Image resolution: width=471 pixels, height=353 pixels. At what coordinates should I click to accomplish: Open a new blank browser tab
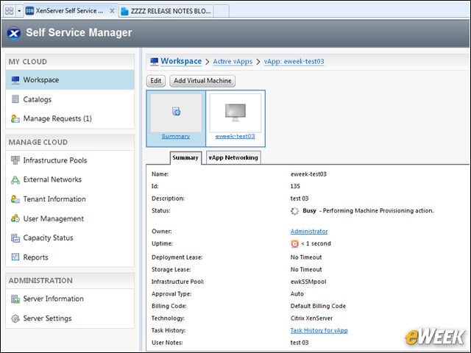point(222,11)
